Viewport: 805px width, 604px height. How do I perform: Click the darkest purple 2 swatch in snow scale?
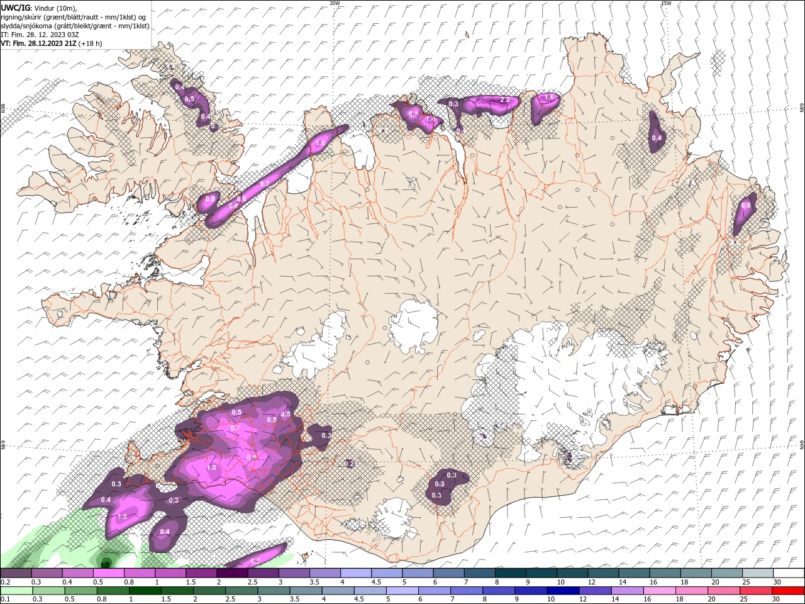coord(232,573)
